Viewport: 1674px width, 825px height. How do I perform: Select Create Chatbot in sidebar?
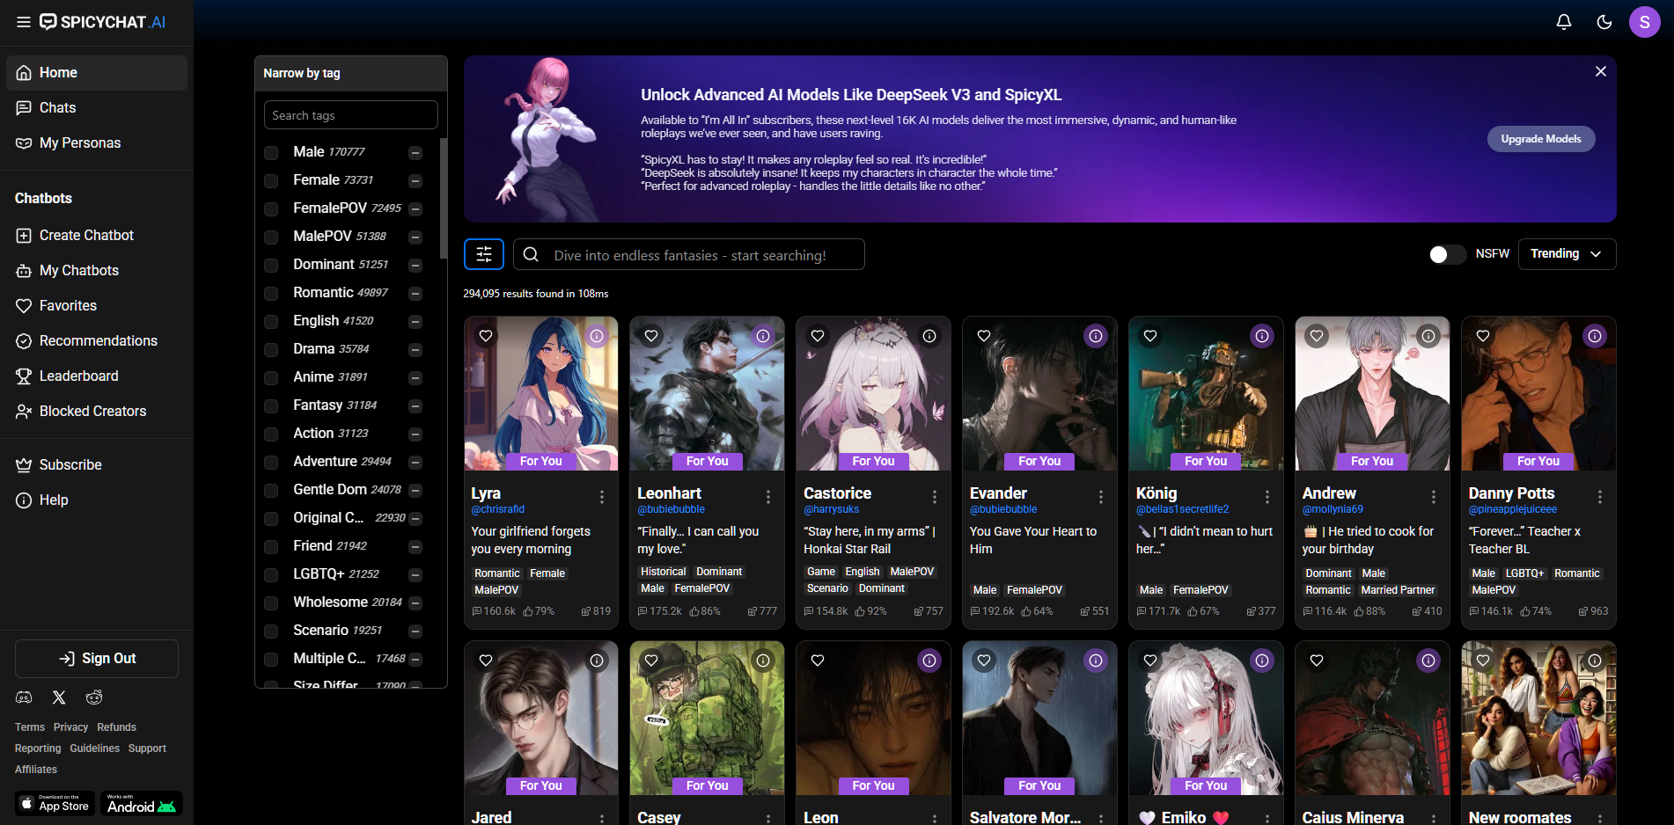[97, 236]
